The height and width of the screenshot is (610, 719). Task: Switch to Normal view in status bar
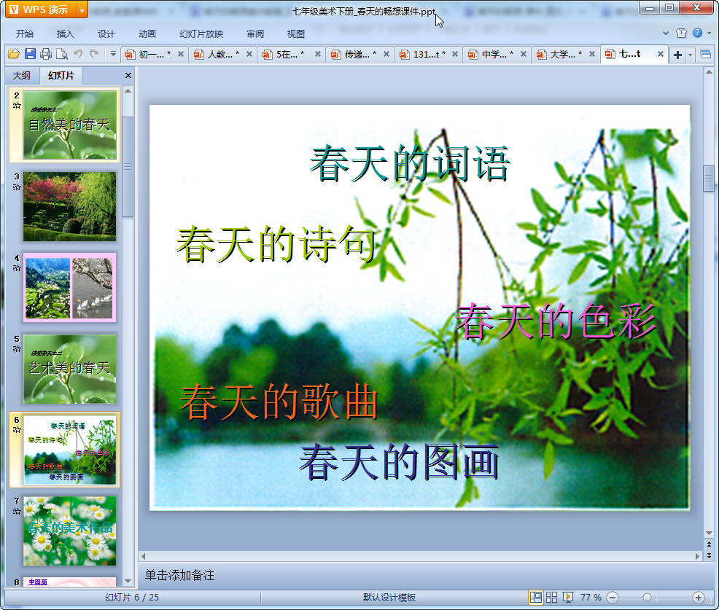point(535,597)
